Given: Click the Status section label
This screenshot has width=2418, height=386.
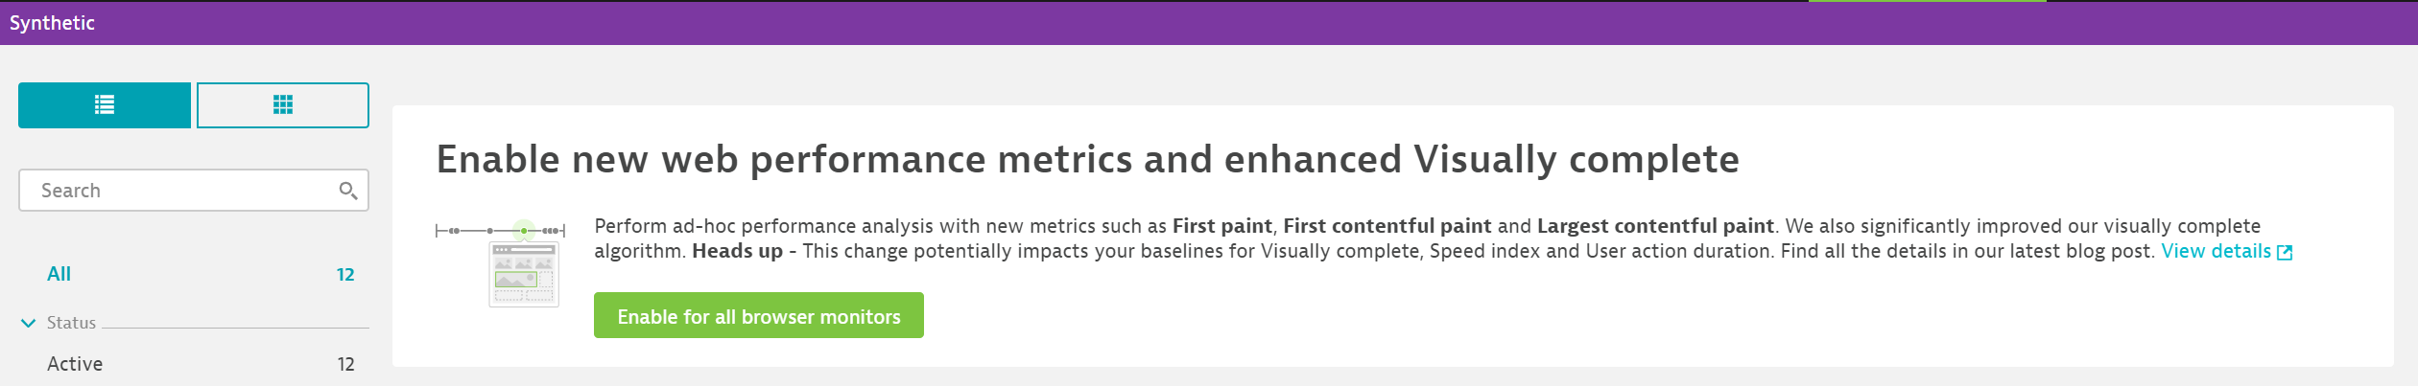Looking at the screenshot, I should coord(72,323).
